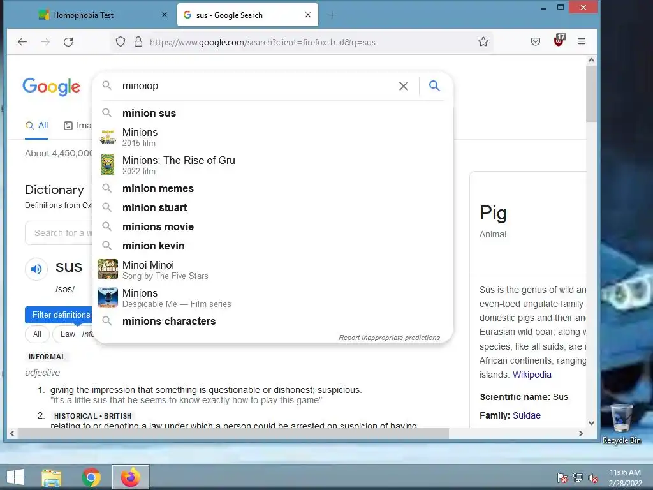
Task: Open the Firefox hamburger menu
Action: [582, 41]
